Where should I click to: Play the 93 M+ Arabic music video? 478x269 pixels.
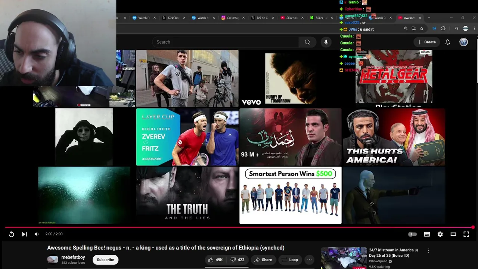pyautogui.click(x=291, y=137)
